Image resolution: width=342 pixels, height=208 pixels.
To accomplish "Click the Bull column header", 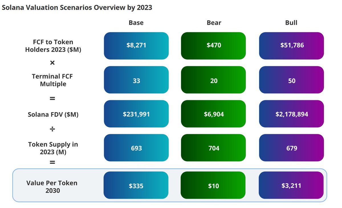I will pyautogui.click(x=291, y=23).
